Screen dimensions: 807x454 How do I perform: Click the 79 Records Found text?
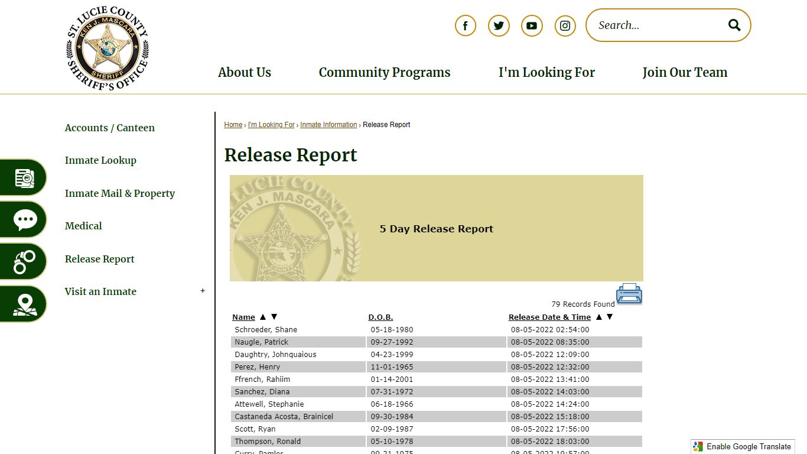[x=583, y=304]
